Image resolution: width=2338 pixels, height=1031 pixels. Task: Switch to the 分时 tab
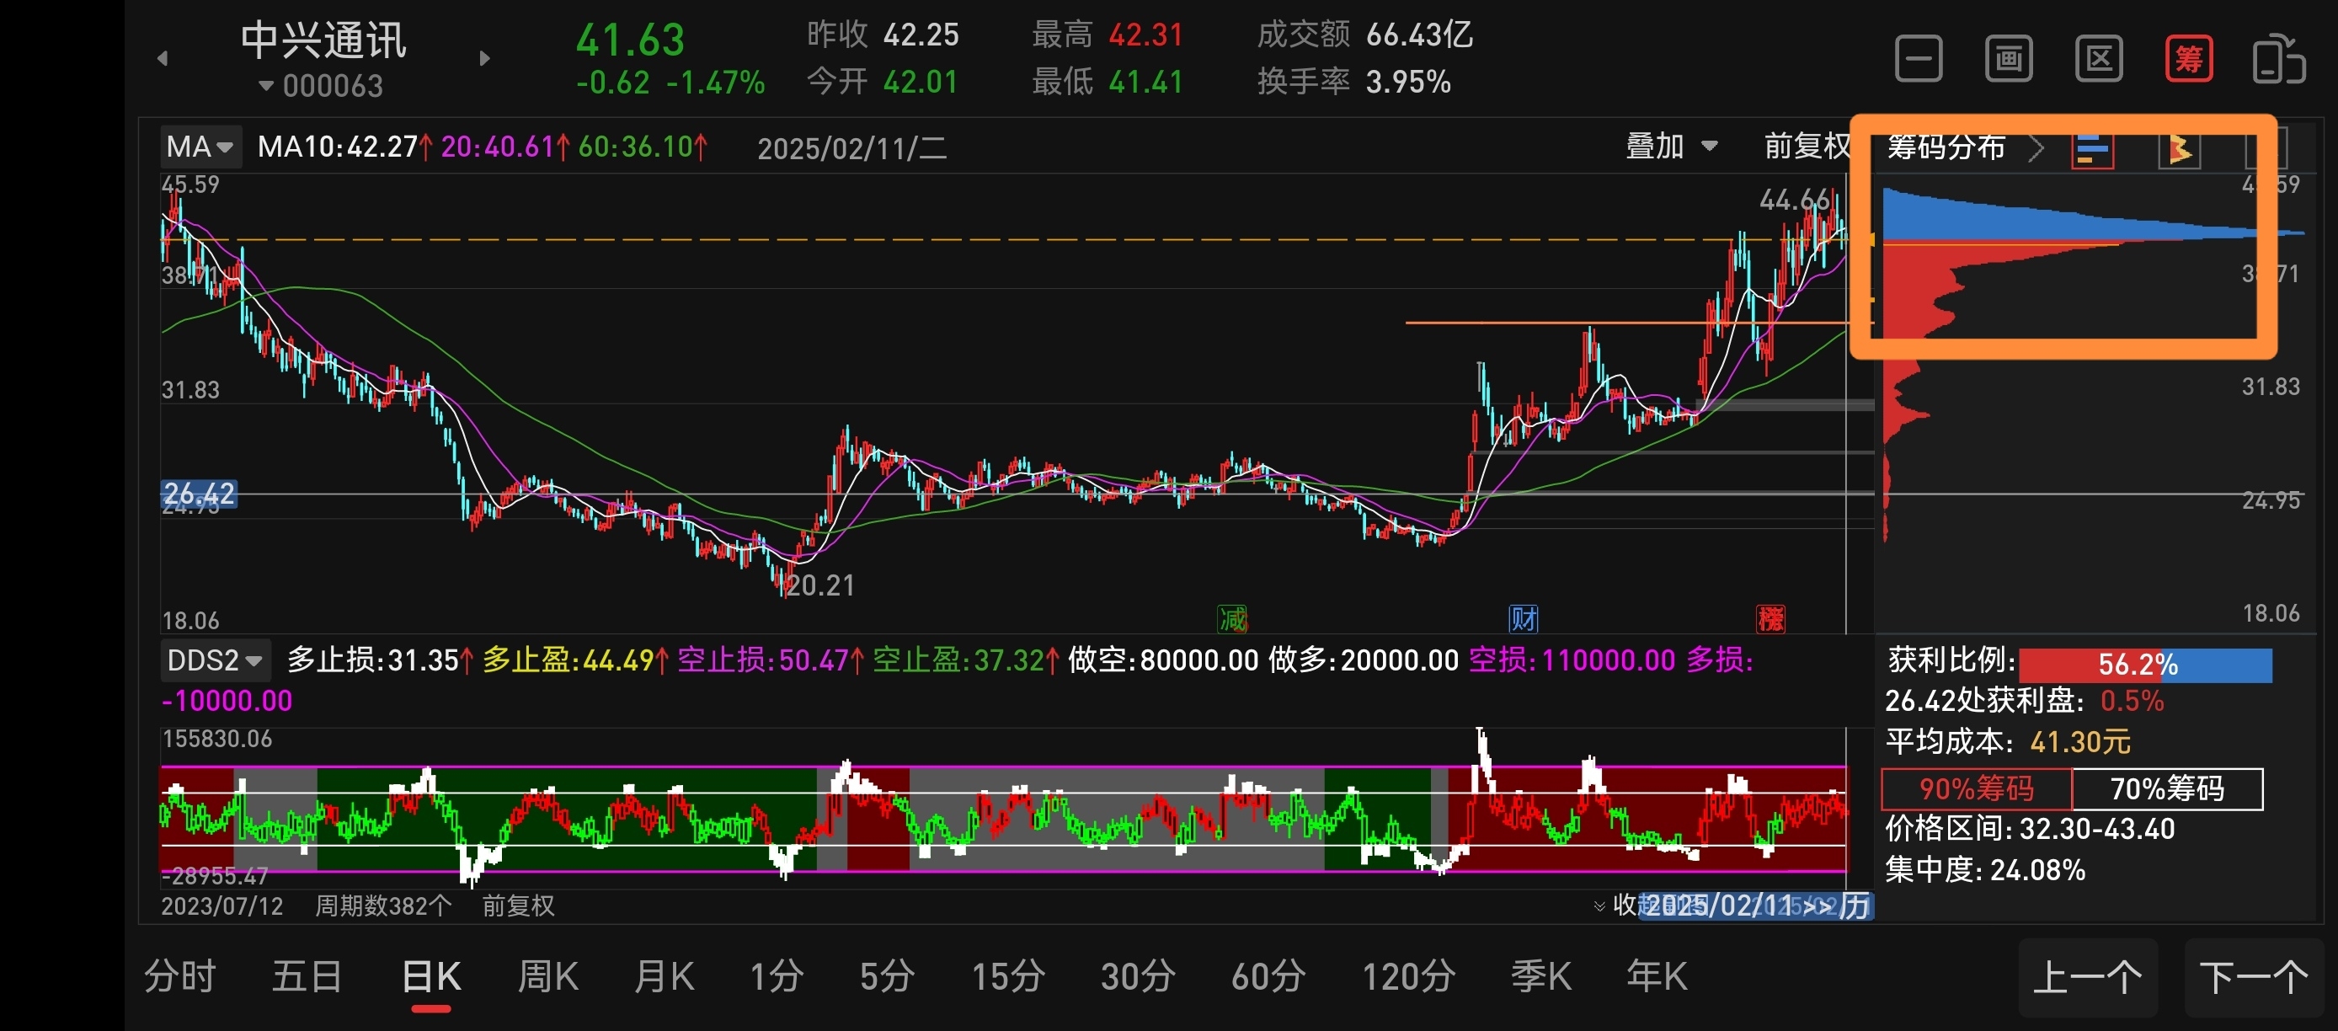tap(179, 976)
